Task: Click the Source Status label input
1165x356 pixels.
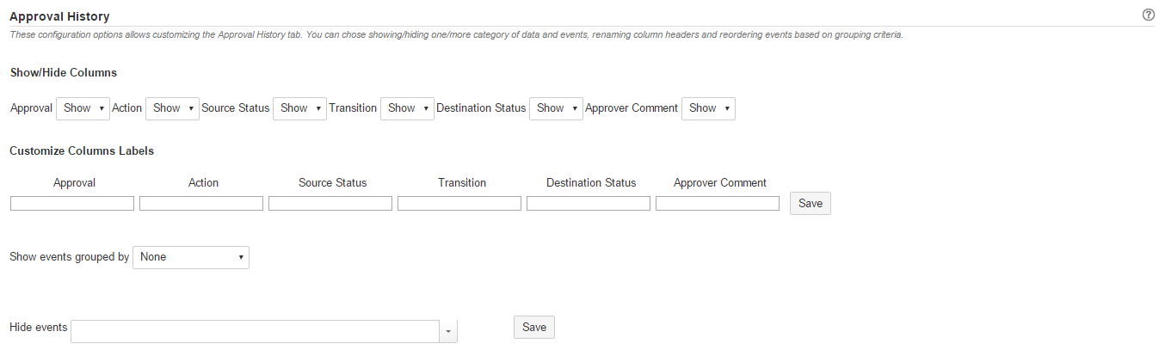Action: 330,204
